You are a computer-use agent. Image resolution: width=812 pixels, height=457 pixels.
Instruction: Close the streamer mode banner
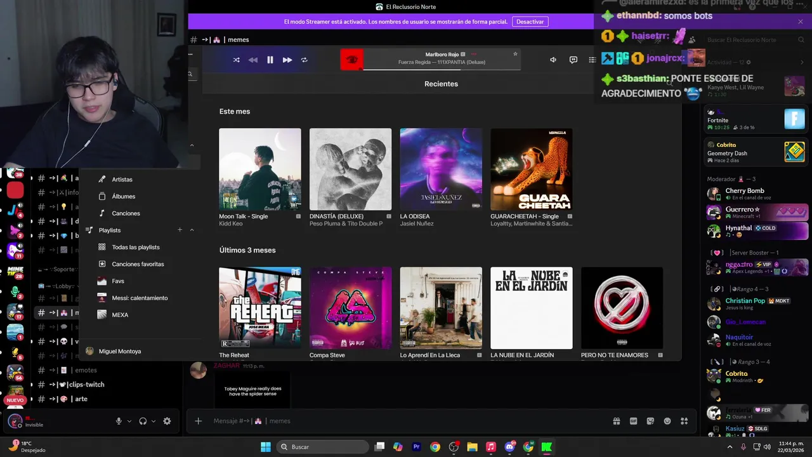tap(801, 22)
